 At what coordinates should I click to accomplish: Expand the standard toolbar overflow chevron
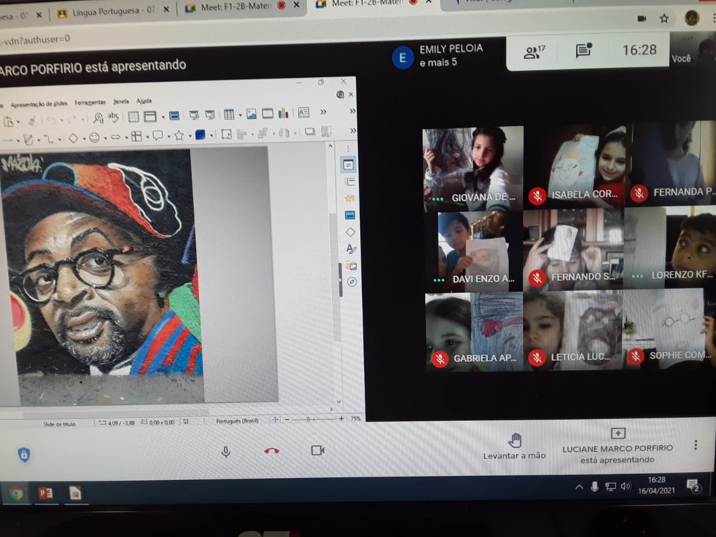point(323,112)
